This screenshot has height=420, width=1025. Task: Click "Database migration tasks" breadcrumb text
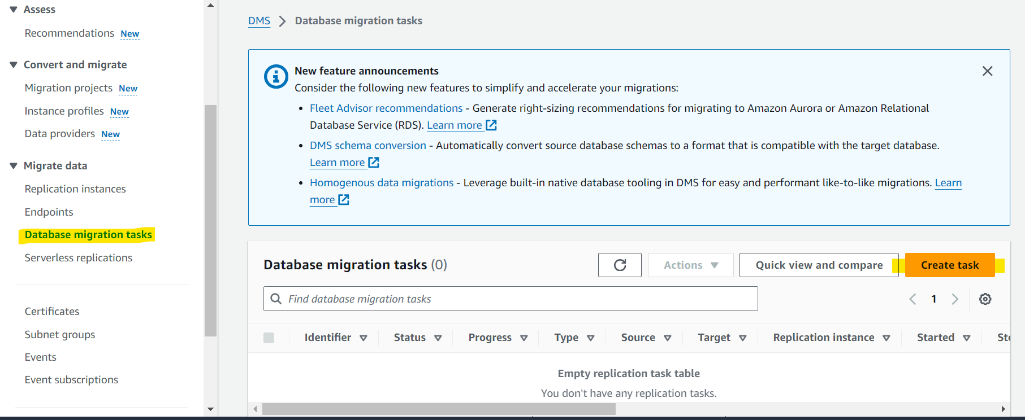[x=358, y=21]
